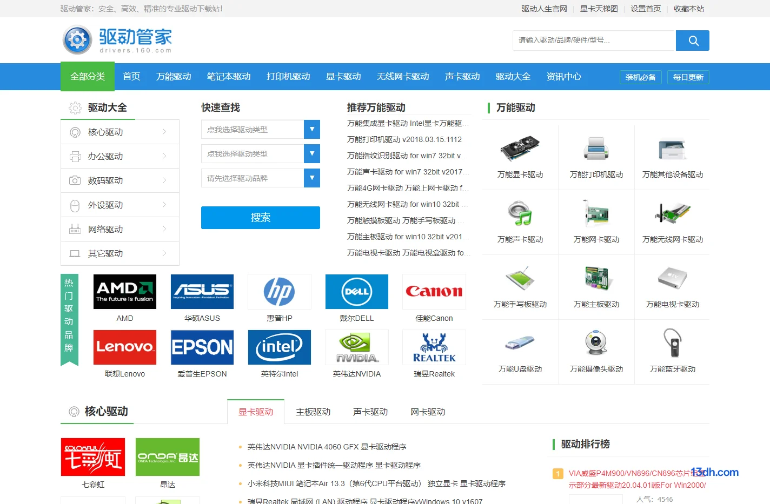Open the 万能网卡驱动 network card icon
This screenshot has height=504, width=770.
(x=596, y=213)
